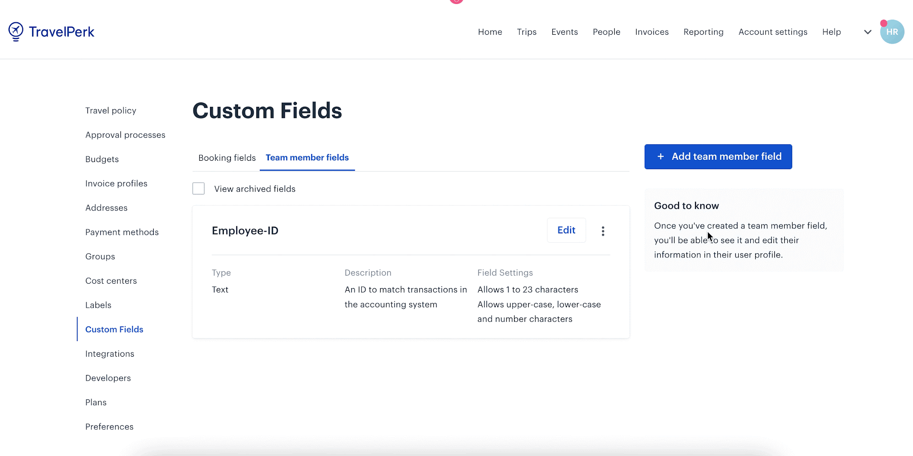Go to Labels in the sidebar
This screenshot has width=913, height=456.
coord(98,305)
